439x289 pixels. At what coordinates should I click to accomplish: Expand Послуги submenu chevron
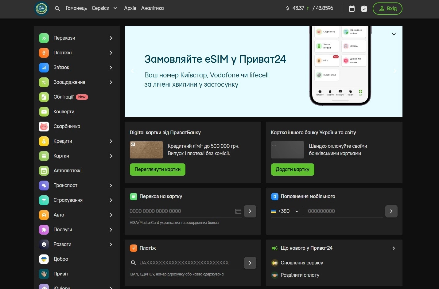(x=111, y=230)
